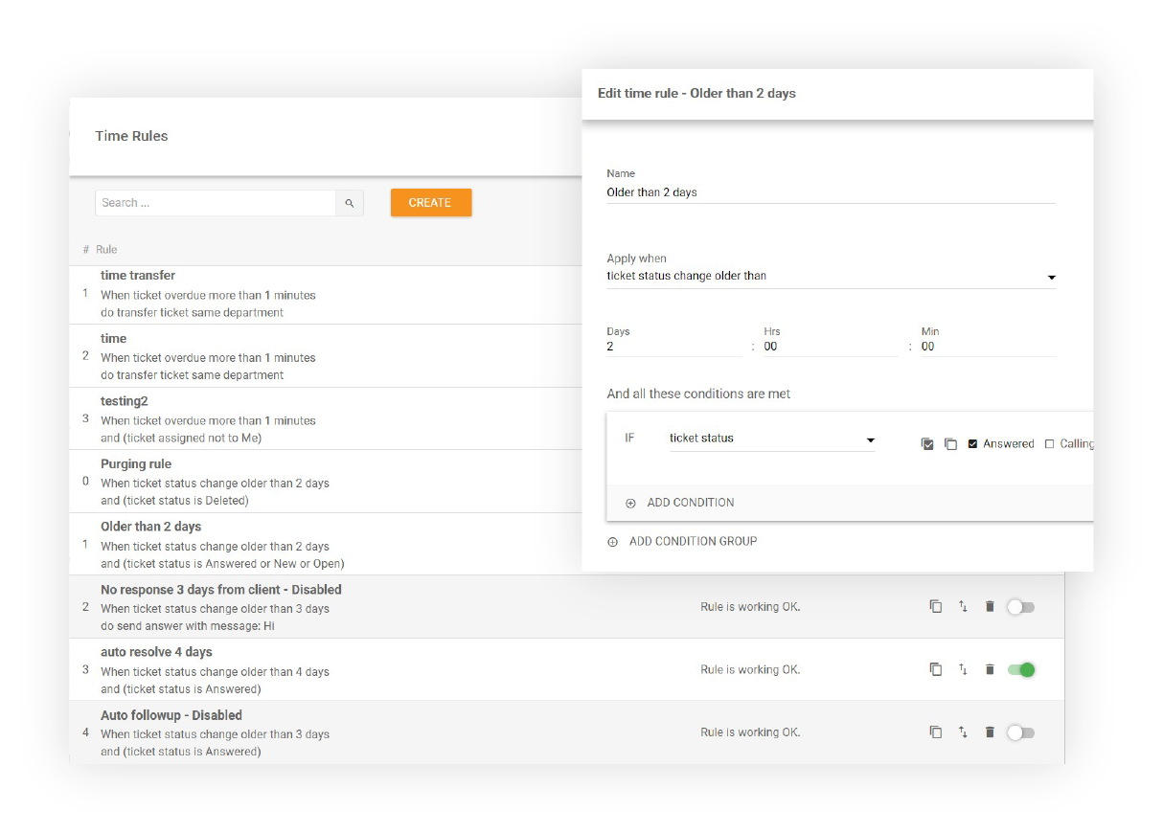
Task: Disable the 'auto resolve 4 days' rule toggle
Action: click(1020, 669)
